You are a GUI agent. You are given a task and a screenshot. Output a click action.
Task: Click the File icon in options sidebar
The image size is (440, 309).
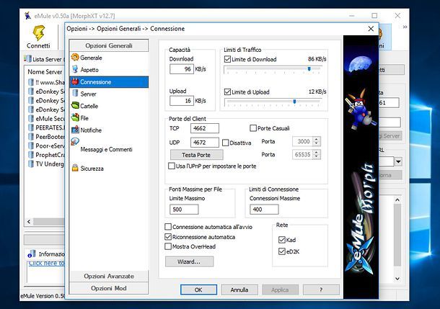pos(75,117)
